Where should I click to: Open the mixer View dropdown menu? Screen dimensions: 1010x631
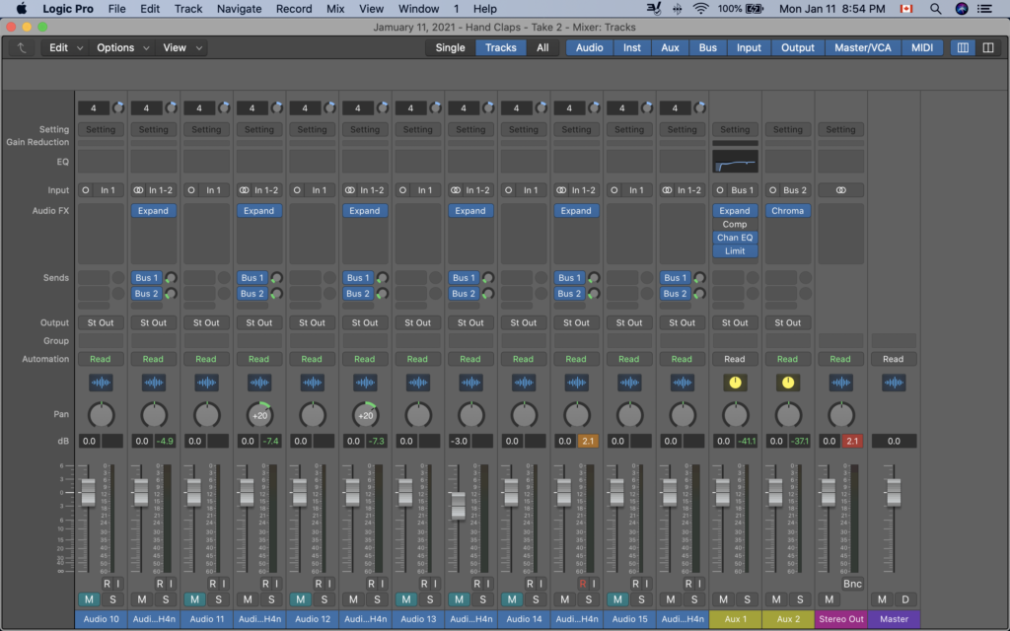coord(181,47)
